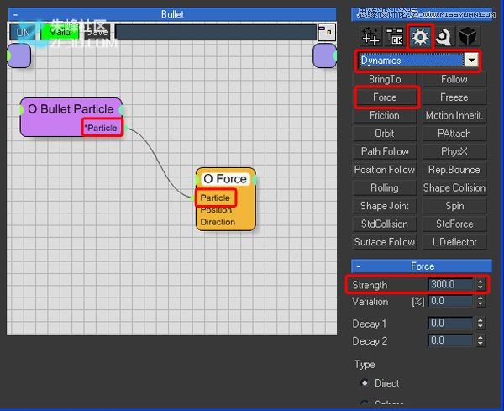Click the Motion Inherit. button
This screenshot has width=504, height=411.
[x=454, y=115]
